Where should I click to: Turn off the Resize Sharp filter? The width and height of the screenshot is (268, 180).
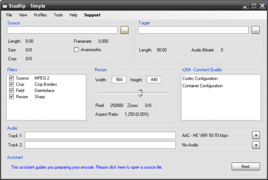(x=12, y=97)
